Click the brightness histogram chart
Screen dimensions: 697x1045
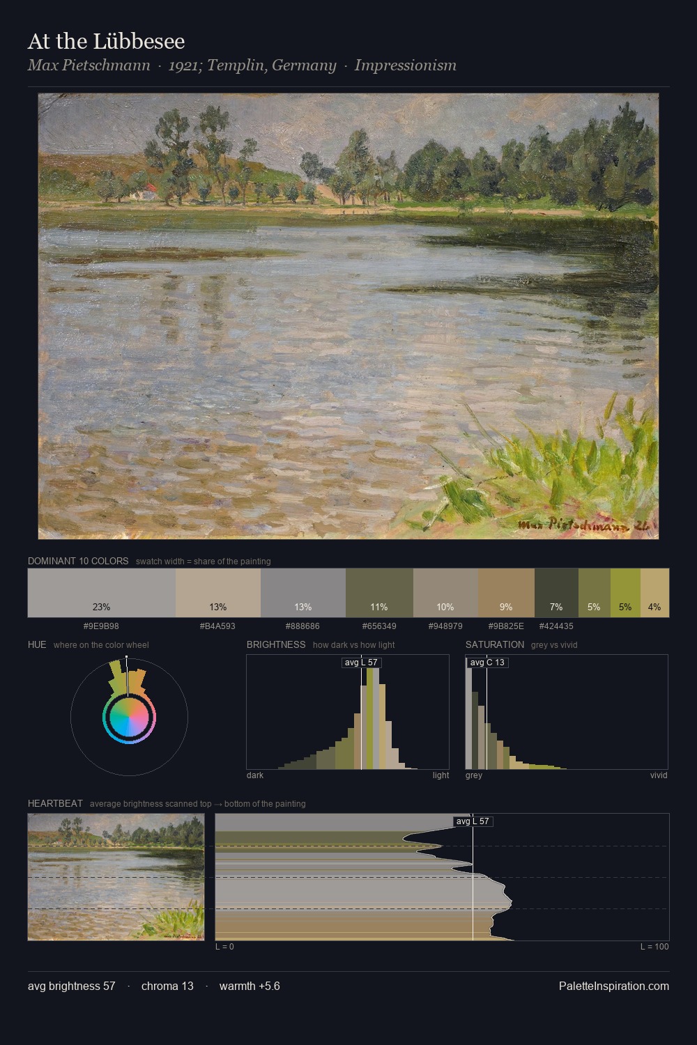348,712
